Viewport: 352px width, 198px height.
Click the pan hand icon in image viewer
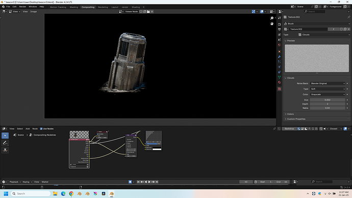(272, 23)
